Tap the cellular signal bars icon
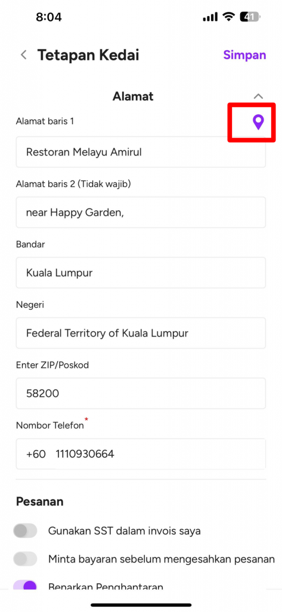 point(210,17)
